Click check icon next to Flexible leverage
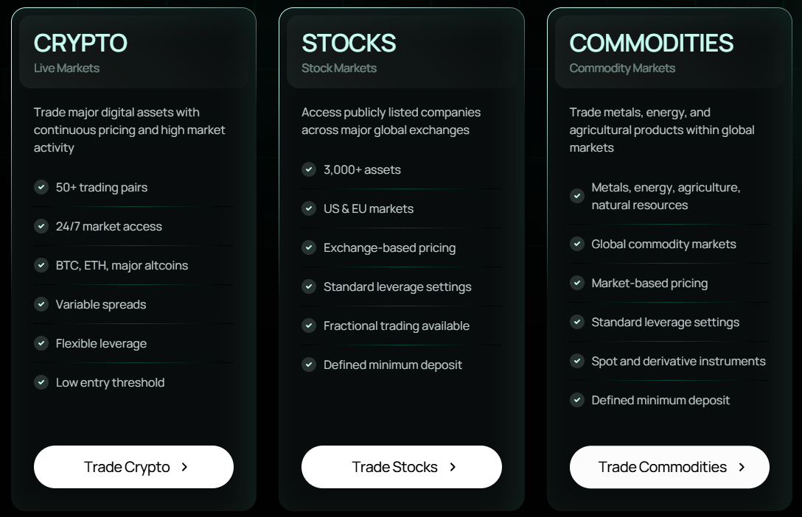802x517 pixels. [x=41, y=343]
